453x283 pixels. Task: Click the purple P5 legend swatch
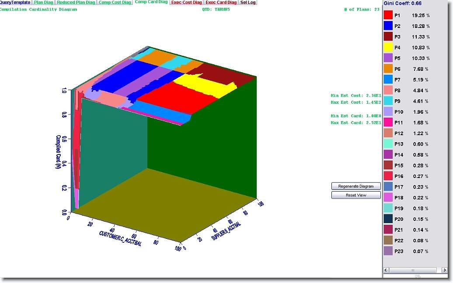[388, 58]
